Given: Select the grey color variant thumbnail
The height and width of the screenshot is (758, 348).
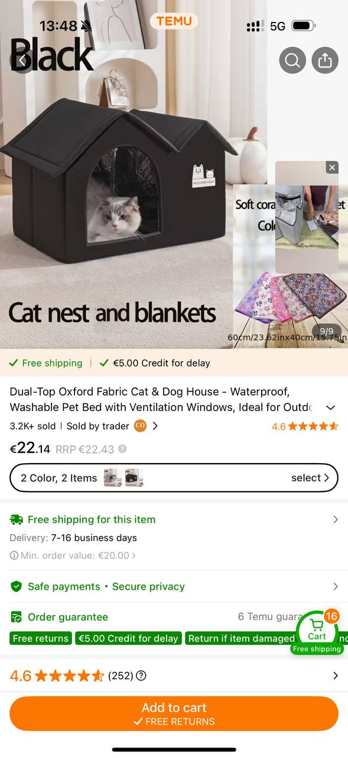Looking at the screenshot, I should tap(113, 478).
